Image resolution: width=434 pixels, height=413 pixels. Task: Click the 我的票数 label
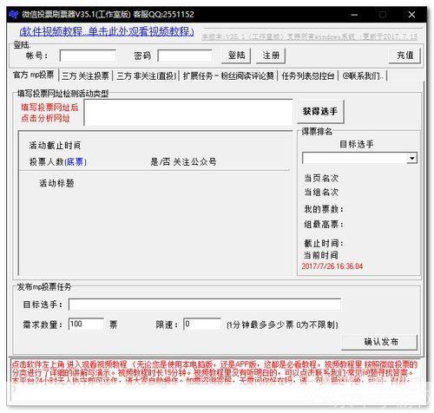pos(324,209)
